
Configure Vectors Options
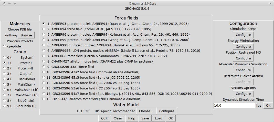coord(243,94)
